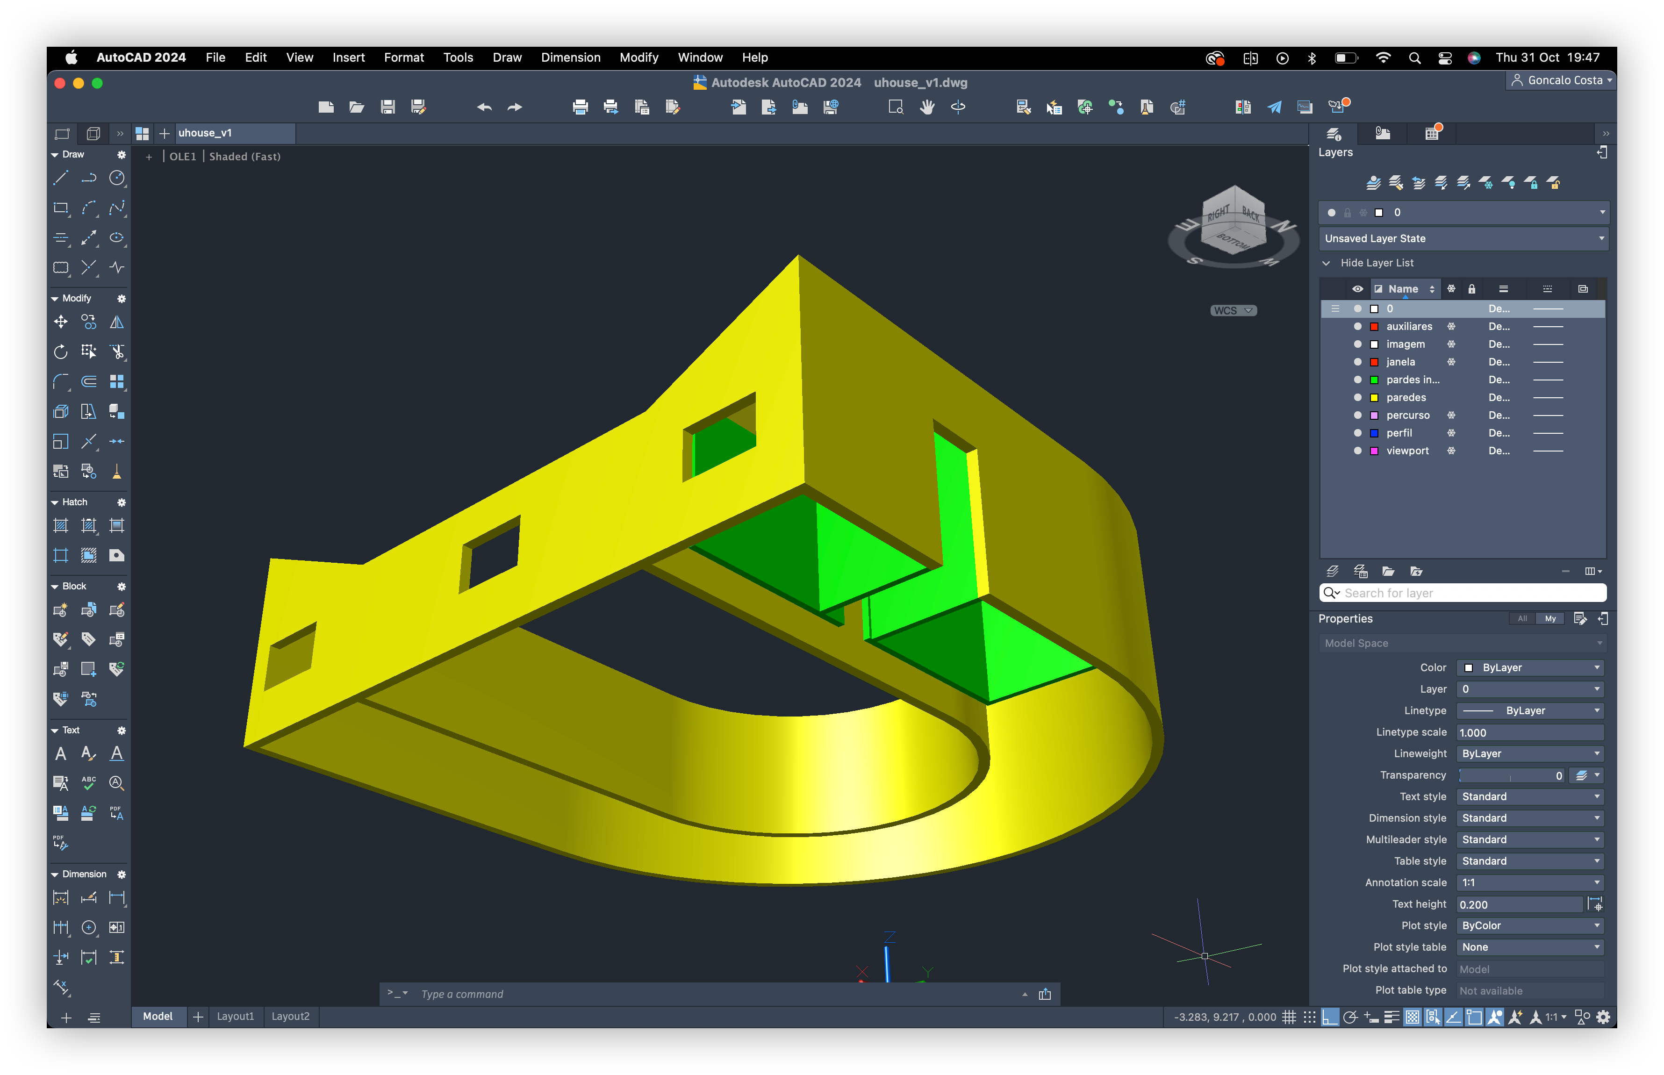Switch to the Layout1 tab
Viewport: 1664px width, 1075px height.
pyautogui.click(x=235, y=1017)
